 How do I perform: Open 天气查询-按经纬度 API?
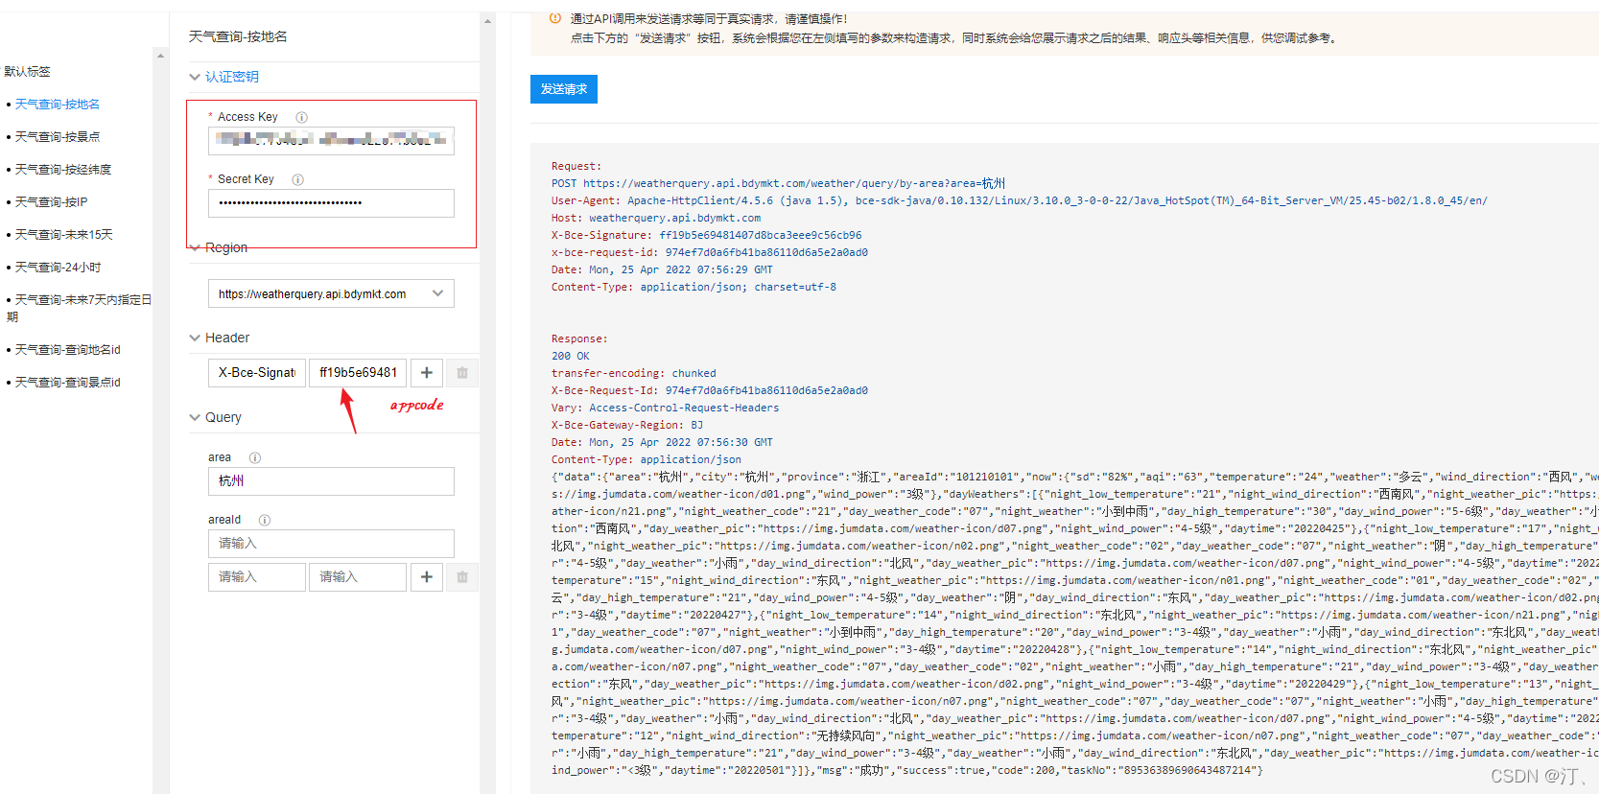tap(63, 169)
